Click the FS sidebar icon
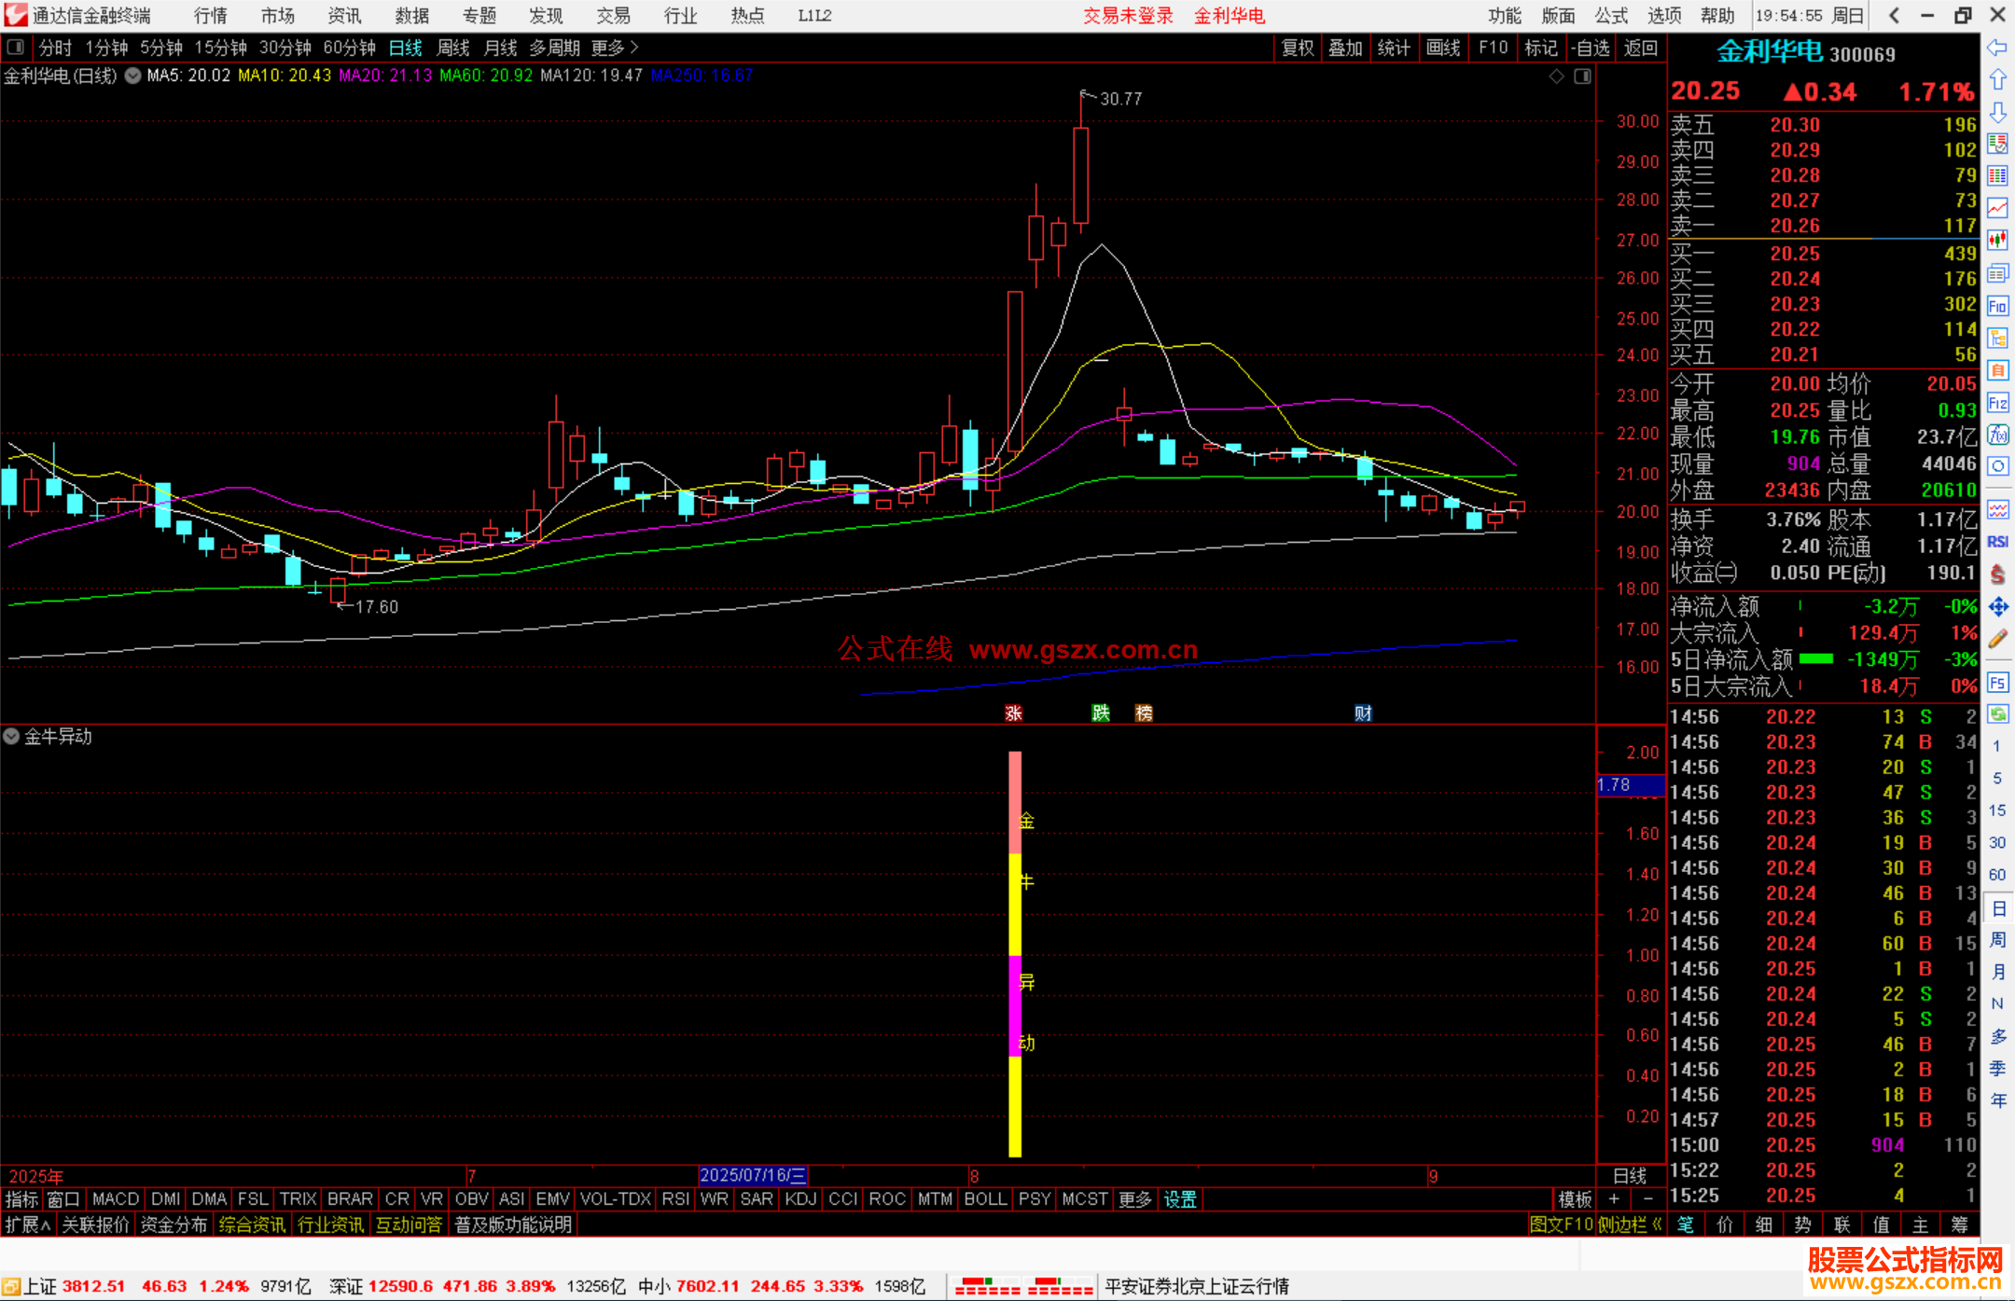Viewport: 2015px width, 1301px height. coord(1997,683)
